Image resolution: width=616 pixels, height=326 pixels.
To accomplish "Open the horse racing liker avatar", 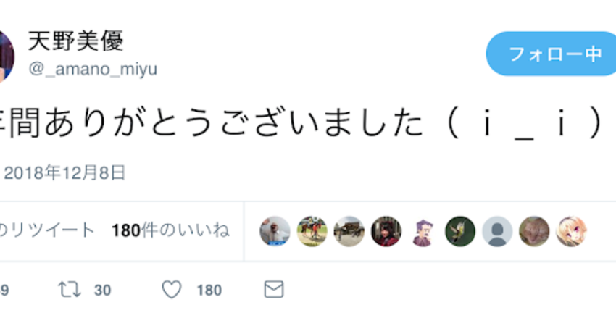I will coord(312,231).
